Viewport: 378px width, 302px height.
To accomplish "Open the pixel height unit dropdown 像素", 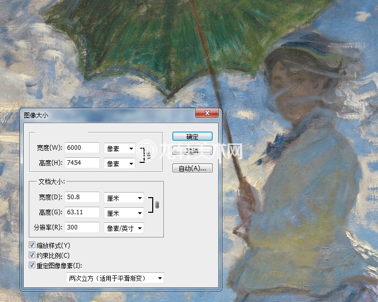I will (x=119, y=164).
